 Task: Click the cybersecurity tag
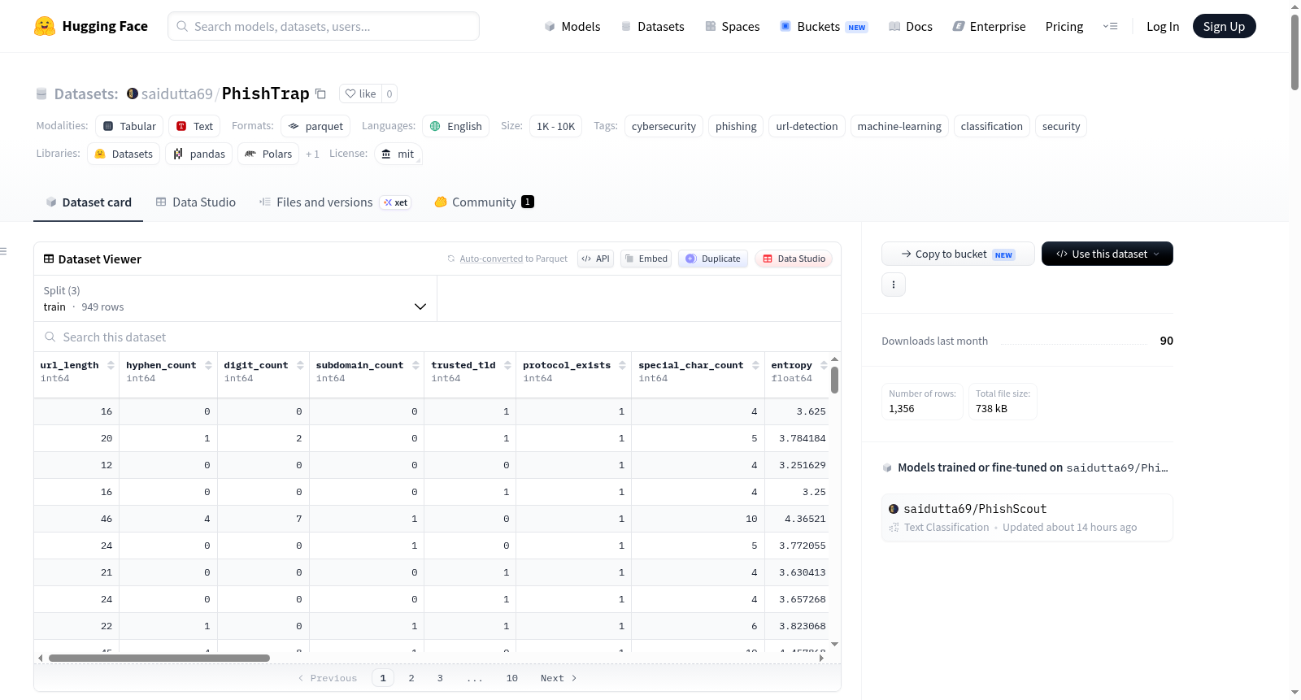[x=664, y=126]
